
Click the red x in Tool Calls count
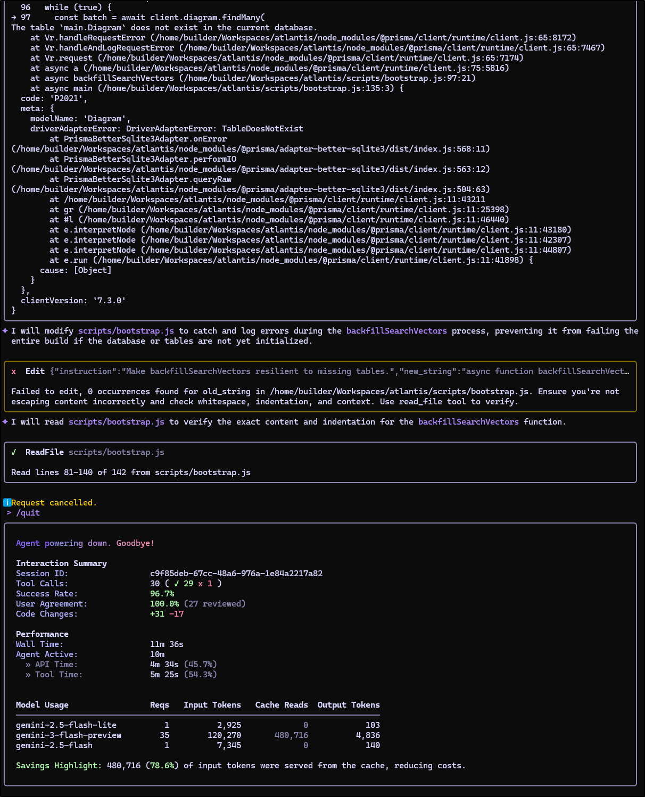[x=200, y=584]
